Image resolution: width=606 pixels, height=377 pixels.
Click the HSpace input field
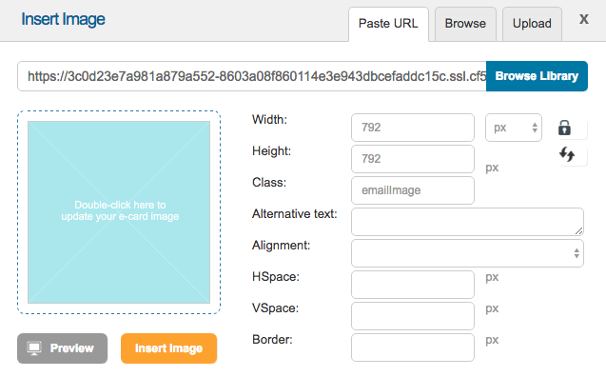pos(413,285)
